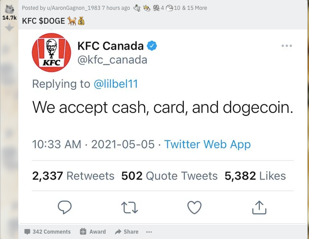Like the tweet with the heart icon
309x239 pixels.
coord(195,207)
